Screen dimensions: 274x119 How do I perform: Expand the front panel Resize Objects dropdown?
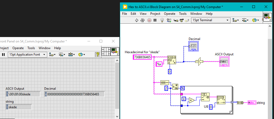click(x=71, y=55)
